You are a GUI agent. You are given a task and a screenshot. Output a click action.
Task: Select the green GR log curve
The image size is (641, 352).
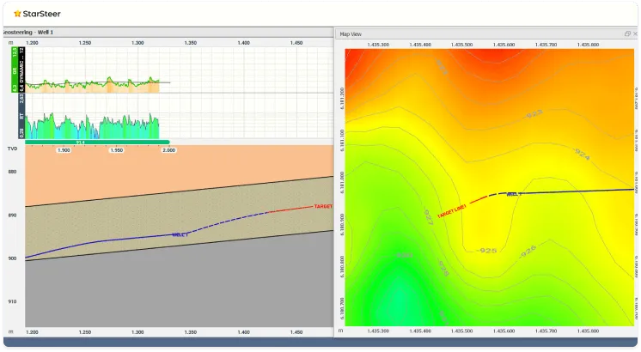pyautogui.click(x=92, y=84)
